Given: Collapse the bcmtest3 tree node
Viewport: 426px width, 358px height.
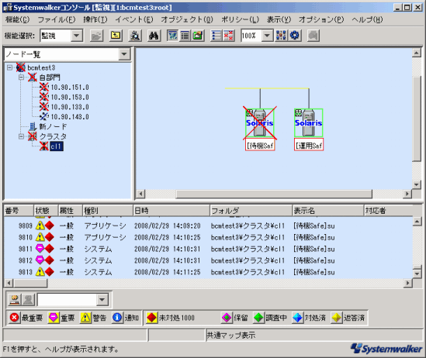Looking at the screenshot, I should [x=10, y=67].
